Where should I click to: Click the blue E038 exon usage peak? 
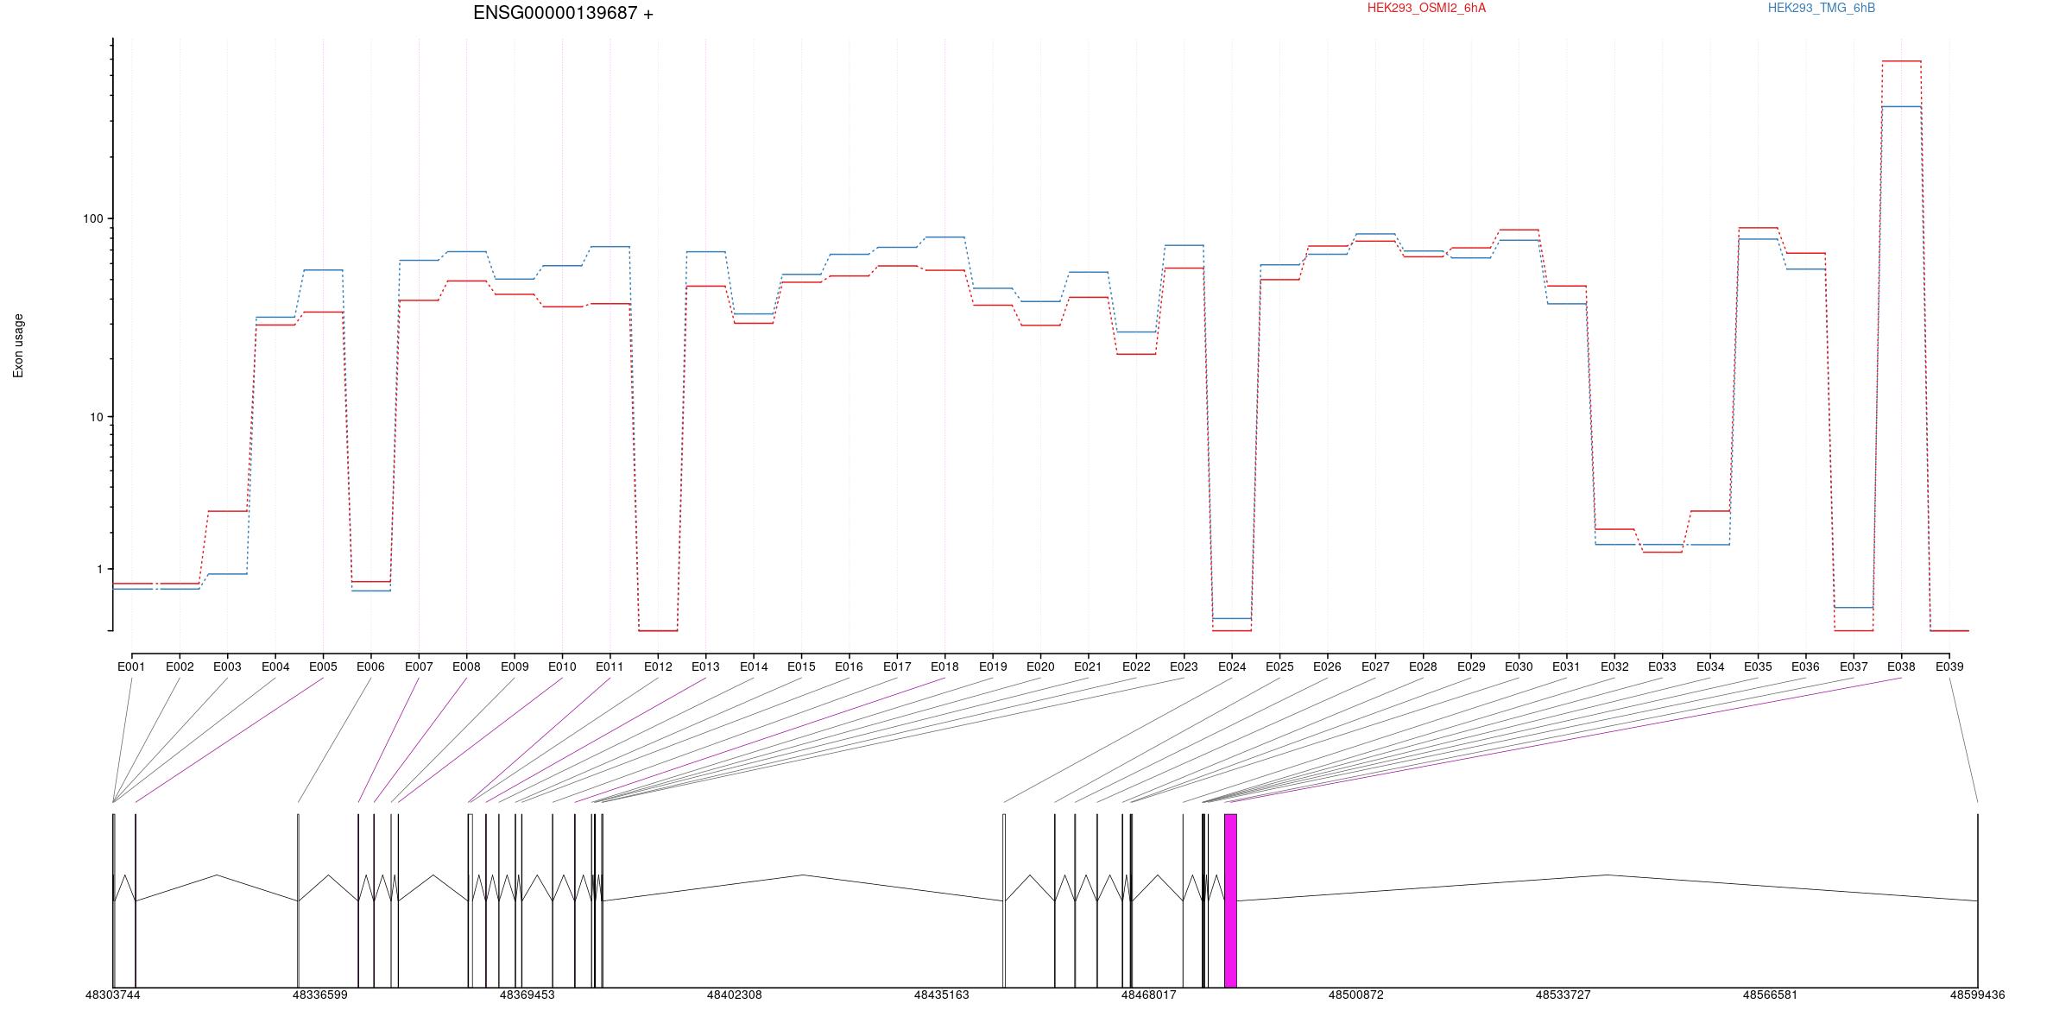click(1901, 107)
